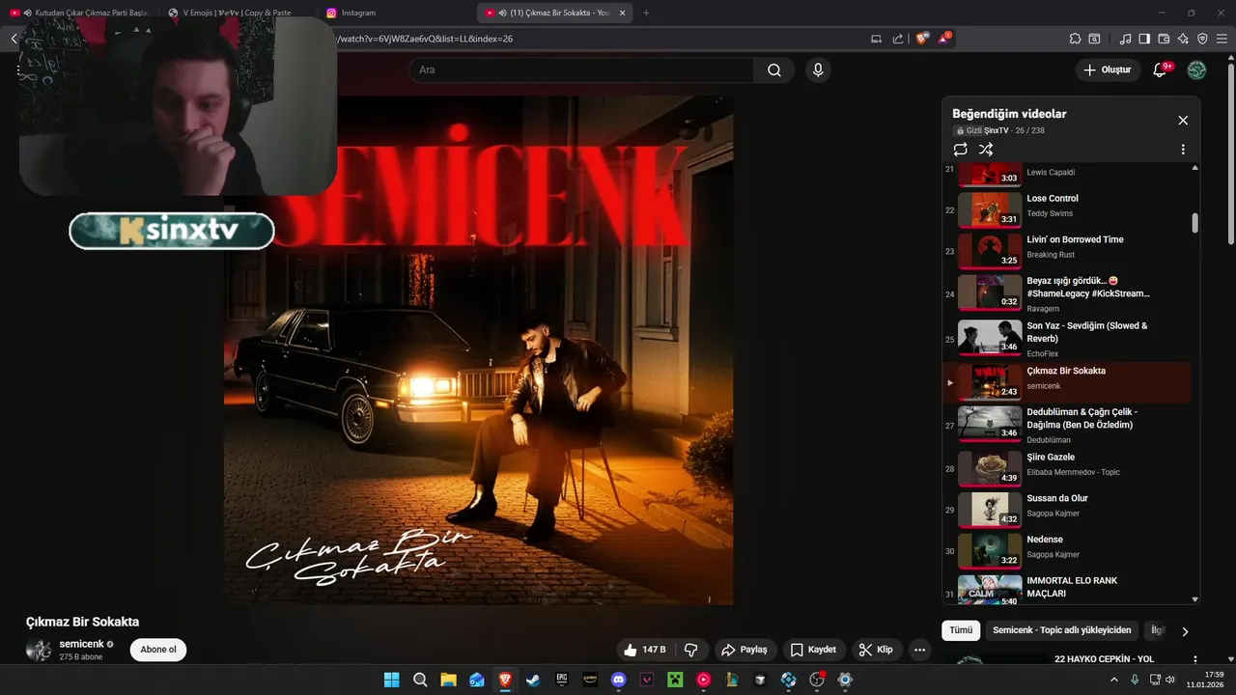Click Oluştur create button

(1108, 69)
